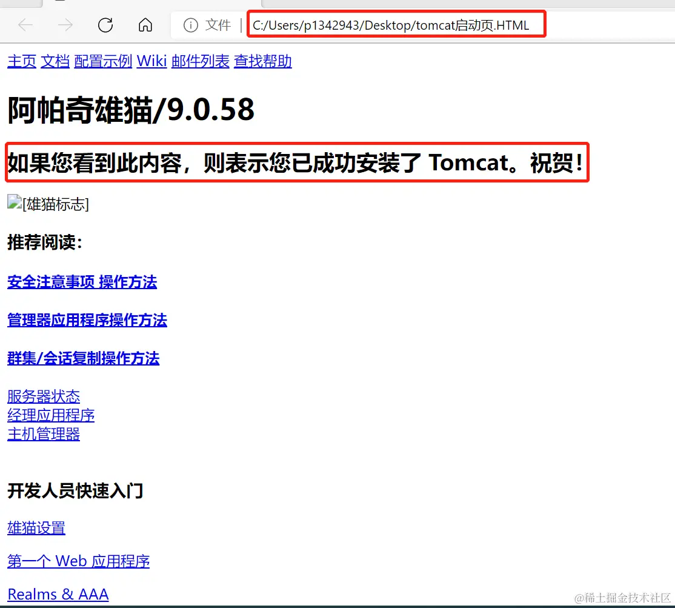
Task: Open the 服务器状态 link
Action: point(44,396)
